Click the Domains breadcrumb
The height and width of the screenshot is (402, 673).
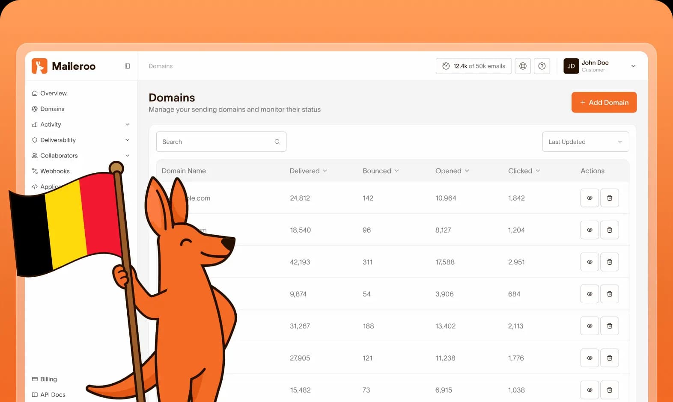pyautogui.click(x=161, y=66)
